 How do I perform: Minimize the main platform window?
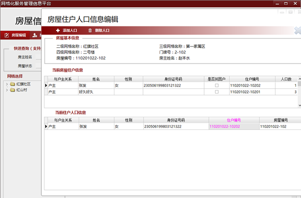tap(277, 3)
